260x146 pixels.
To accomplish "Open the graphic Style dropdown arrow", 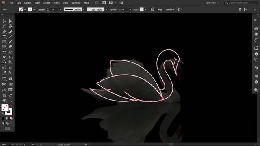I will coord(145,9).
